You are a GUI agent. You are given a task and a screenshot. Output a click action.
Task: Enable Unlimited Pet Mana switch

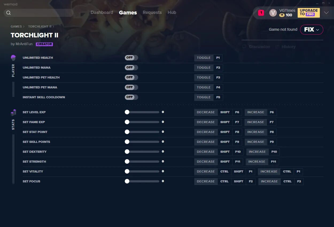(x=131, y=87)
